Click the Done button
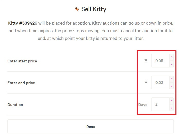 coord(91,126)
